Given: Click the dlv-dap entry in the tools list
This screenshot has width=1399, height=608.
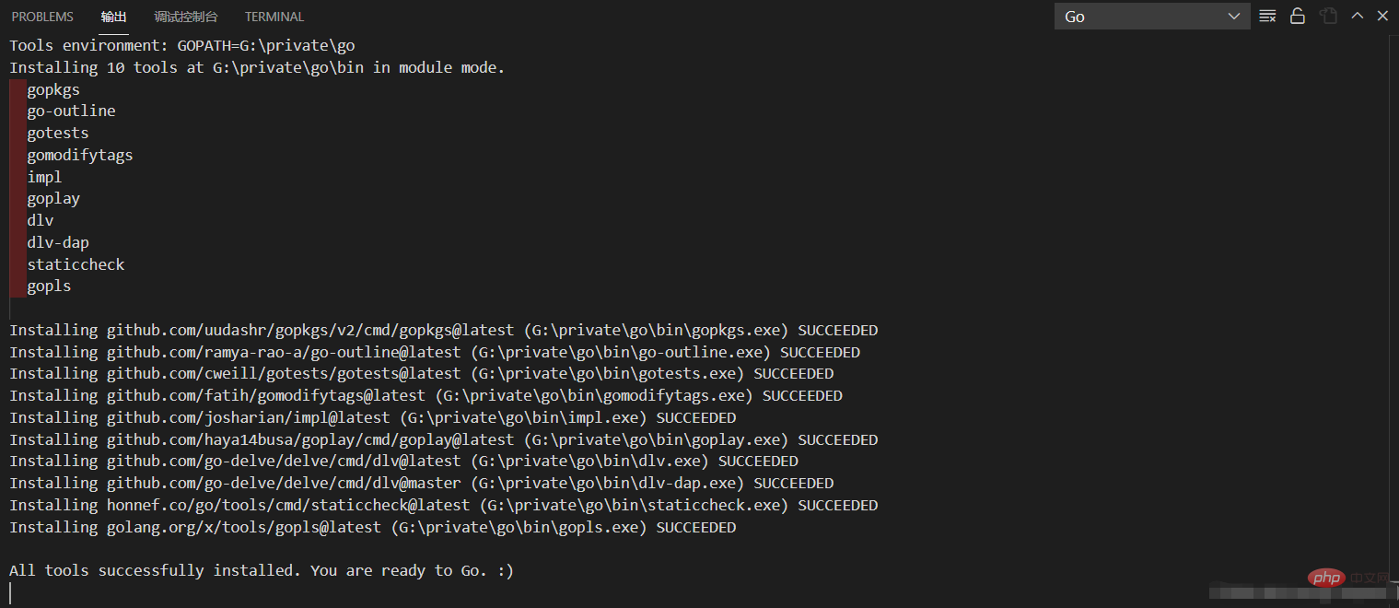Looking at the screenshot, I should coord(58,242).
